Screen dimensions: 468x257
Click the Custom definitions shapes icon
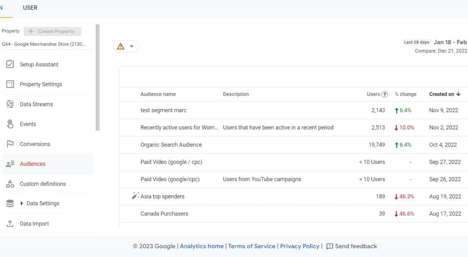(10, 184)
